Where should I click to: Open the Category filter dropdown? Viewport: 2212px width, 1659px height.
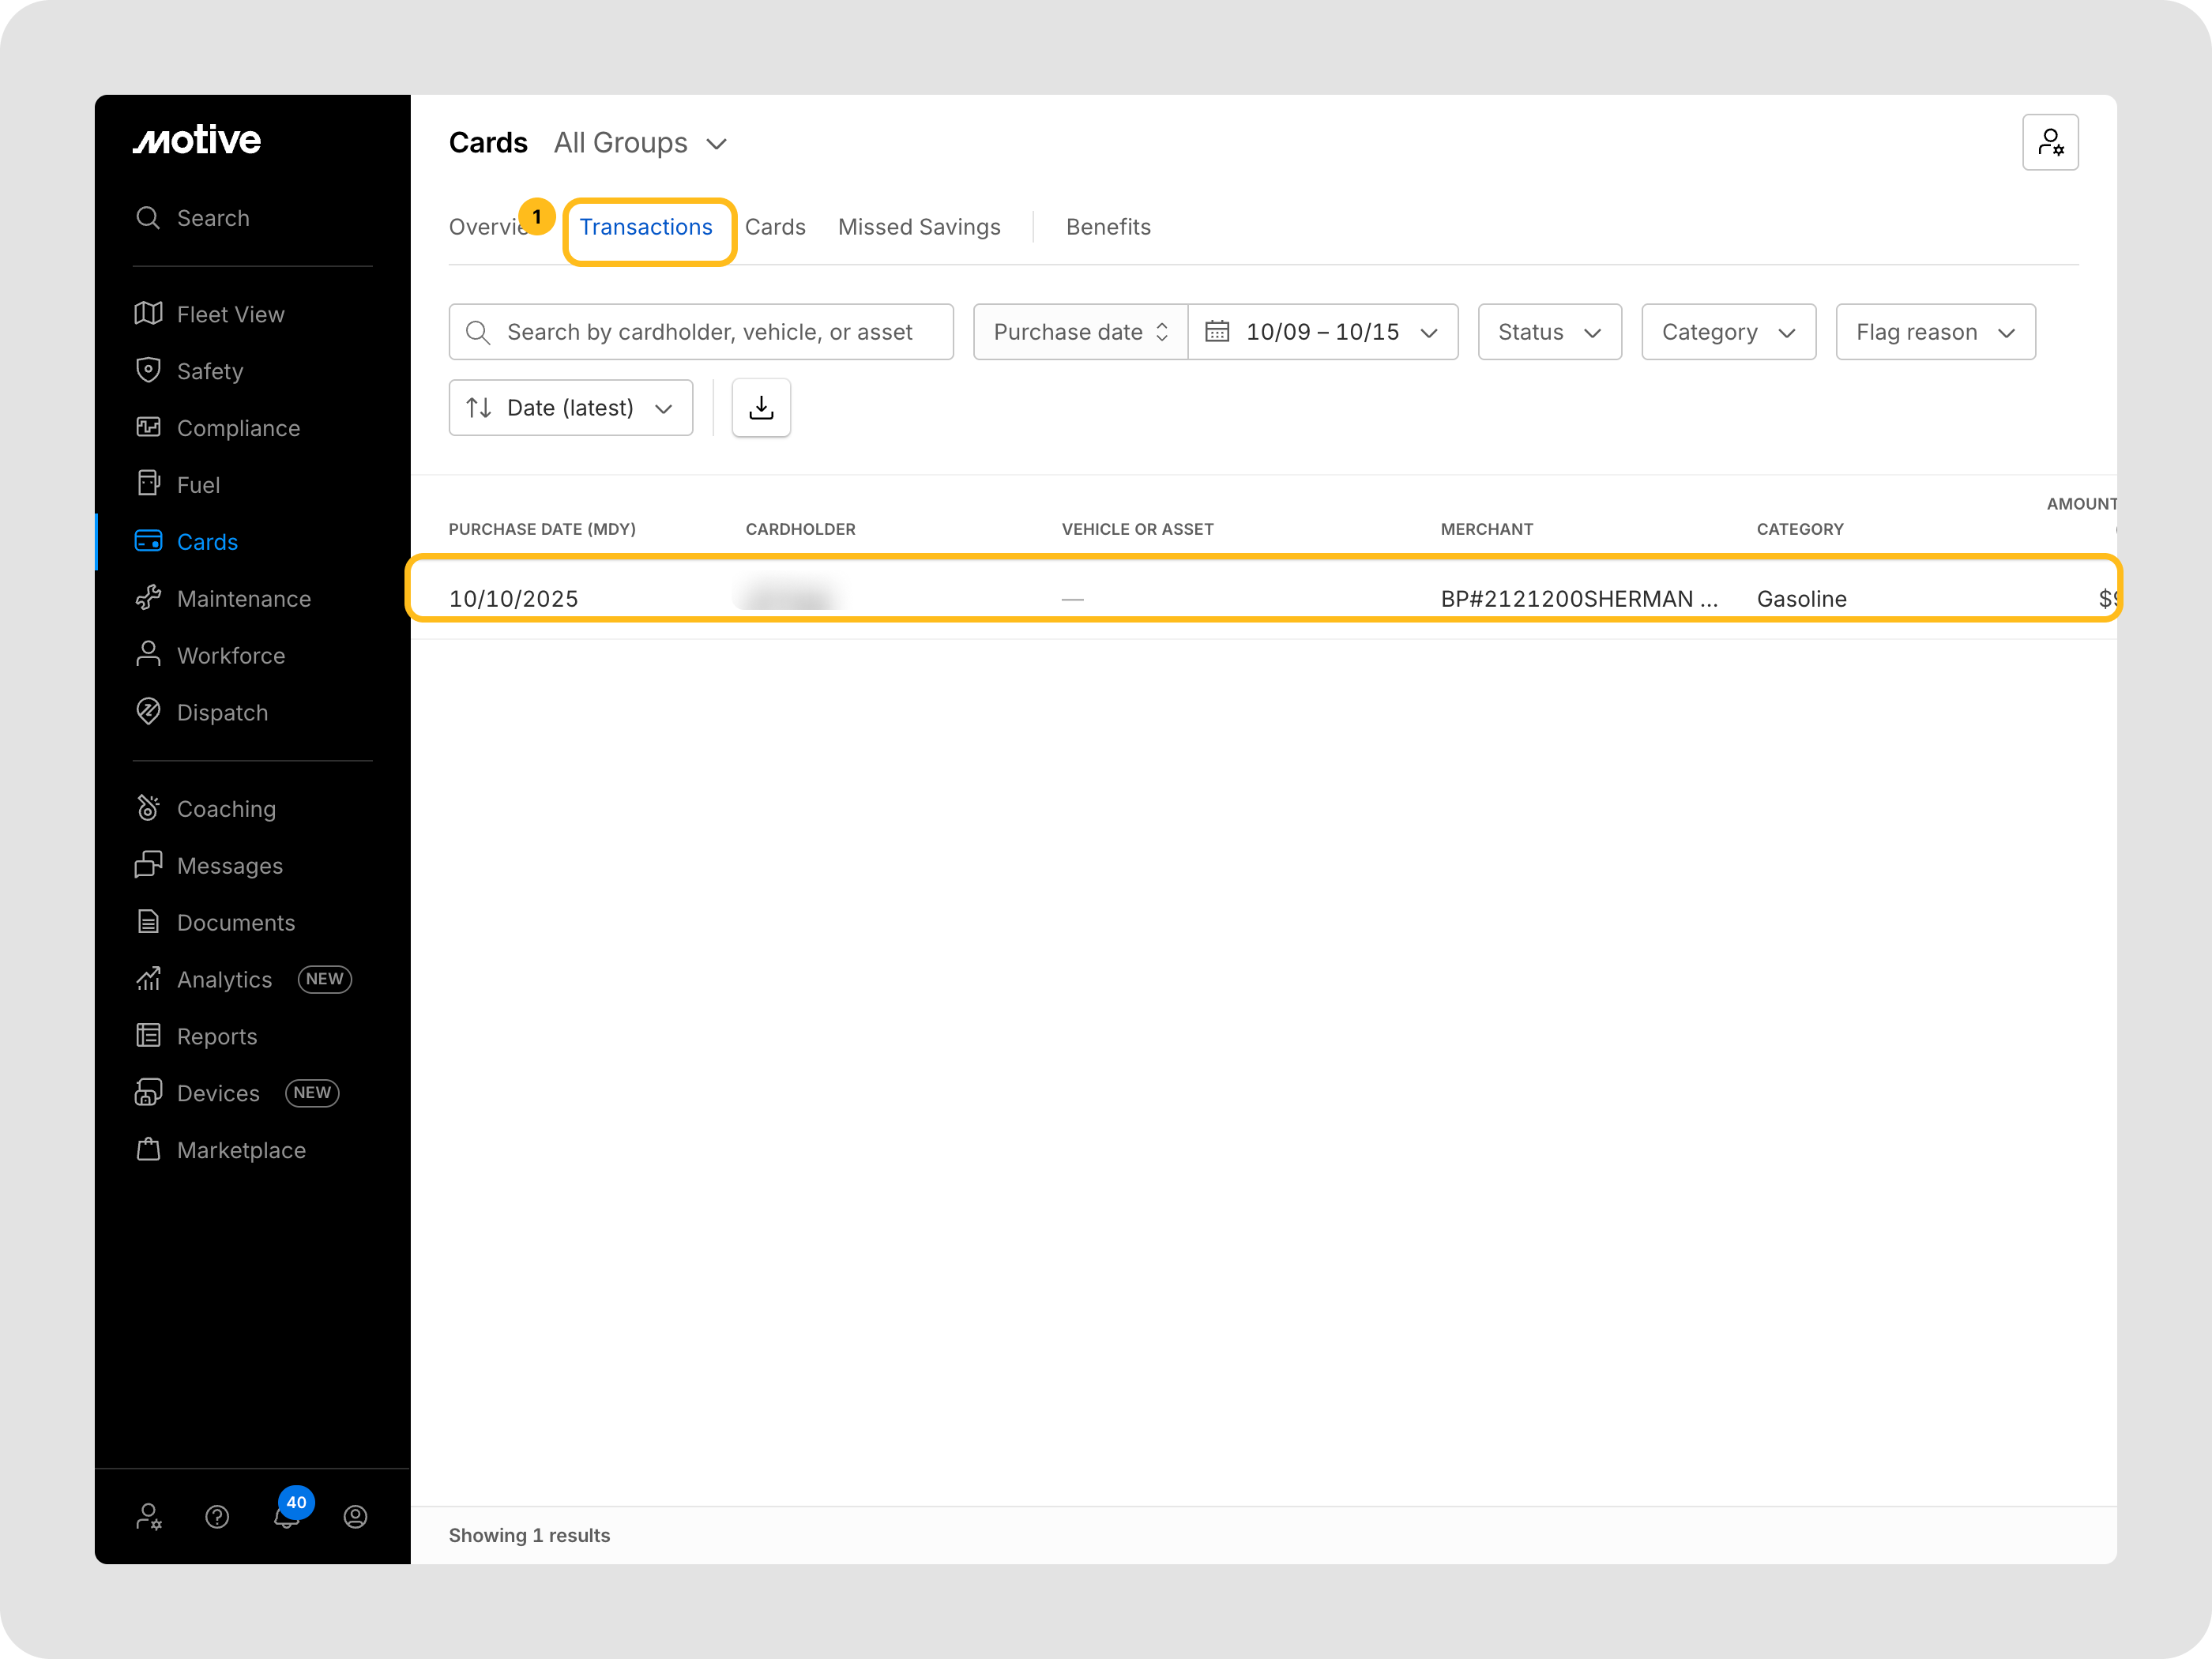[x=1727, y=332]
